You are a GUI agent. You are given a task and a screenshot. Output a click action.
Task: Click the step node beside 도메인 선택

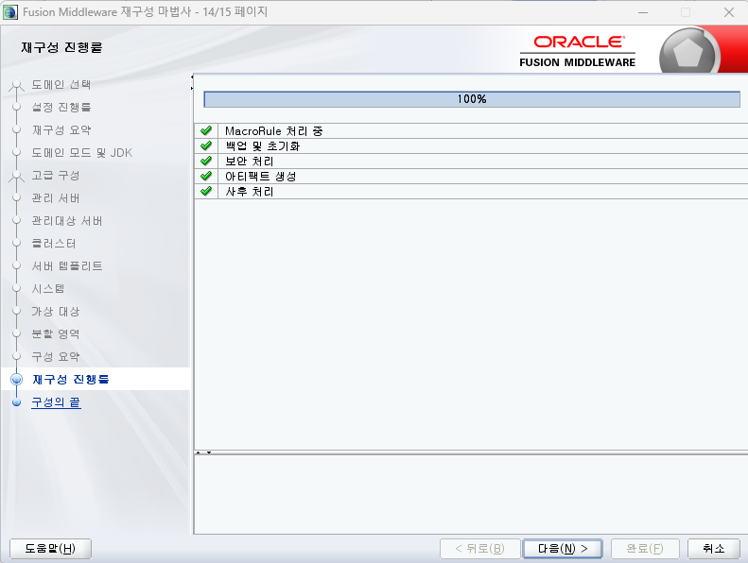[x=17, y=85]
